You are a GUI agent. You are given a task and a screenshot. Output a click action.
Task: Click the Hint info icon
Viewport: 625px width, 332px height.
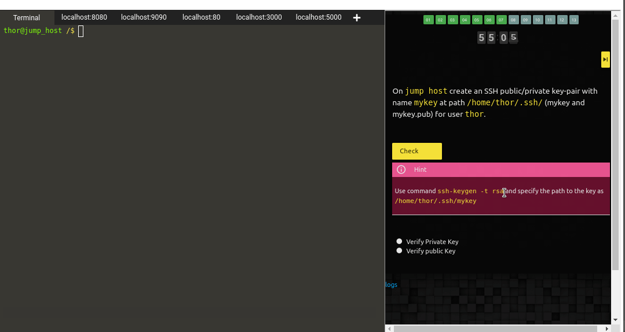[x=401, y=169]
